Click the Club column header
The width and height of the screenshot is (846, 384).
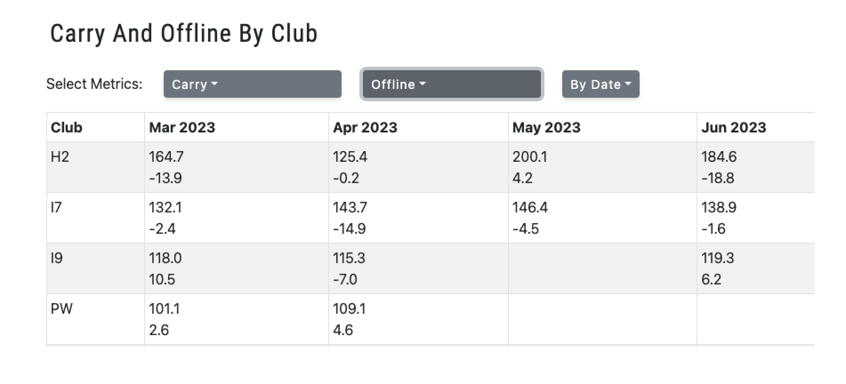pyautogui.click(x=67, y=128)
